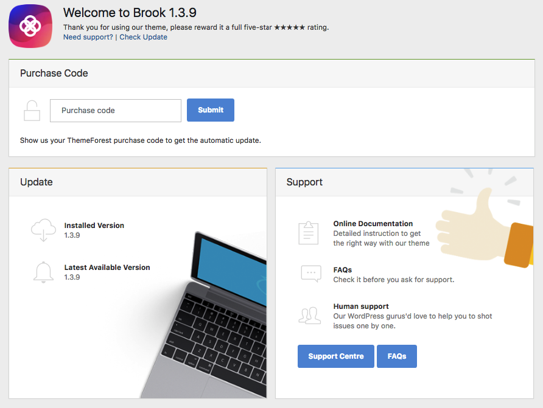Submit the purchase code
Viewport: 543px width, 408px height.
211,110
